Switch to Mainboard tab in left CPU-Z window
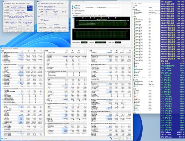The height and width of the screenshot is (141, 185). point(9,4)
